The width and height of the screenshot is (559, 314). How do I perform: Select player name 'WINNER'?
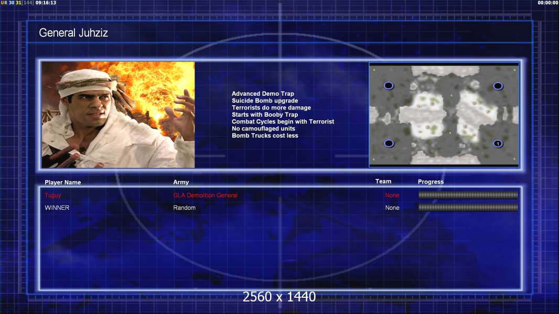pos(57,208)
